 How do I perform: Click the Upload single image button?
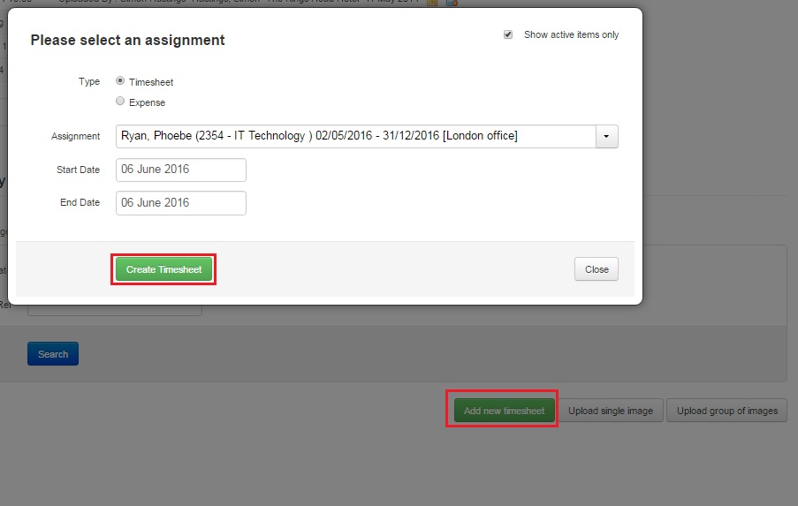click(x=611, y=411)
